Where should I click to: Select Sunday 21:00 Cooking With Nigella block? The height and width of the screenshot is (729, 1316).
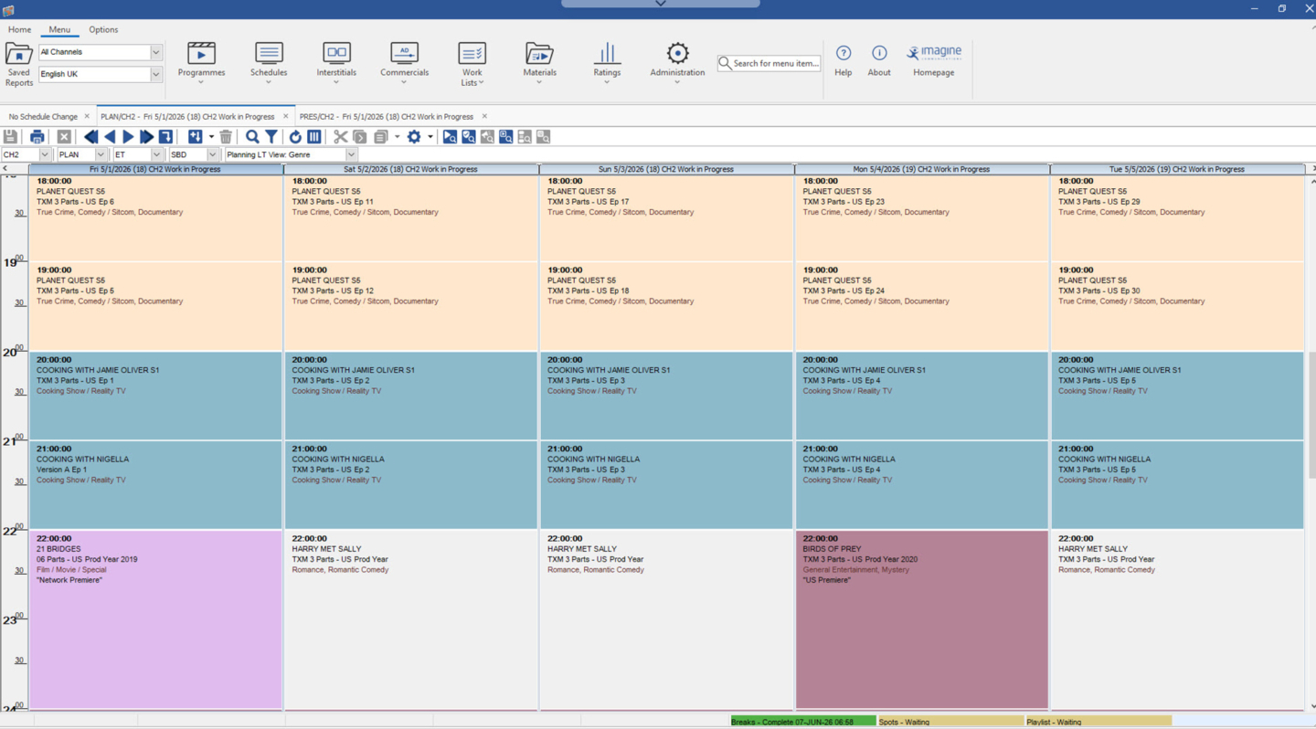(x=667, y=485)
